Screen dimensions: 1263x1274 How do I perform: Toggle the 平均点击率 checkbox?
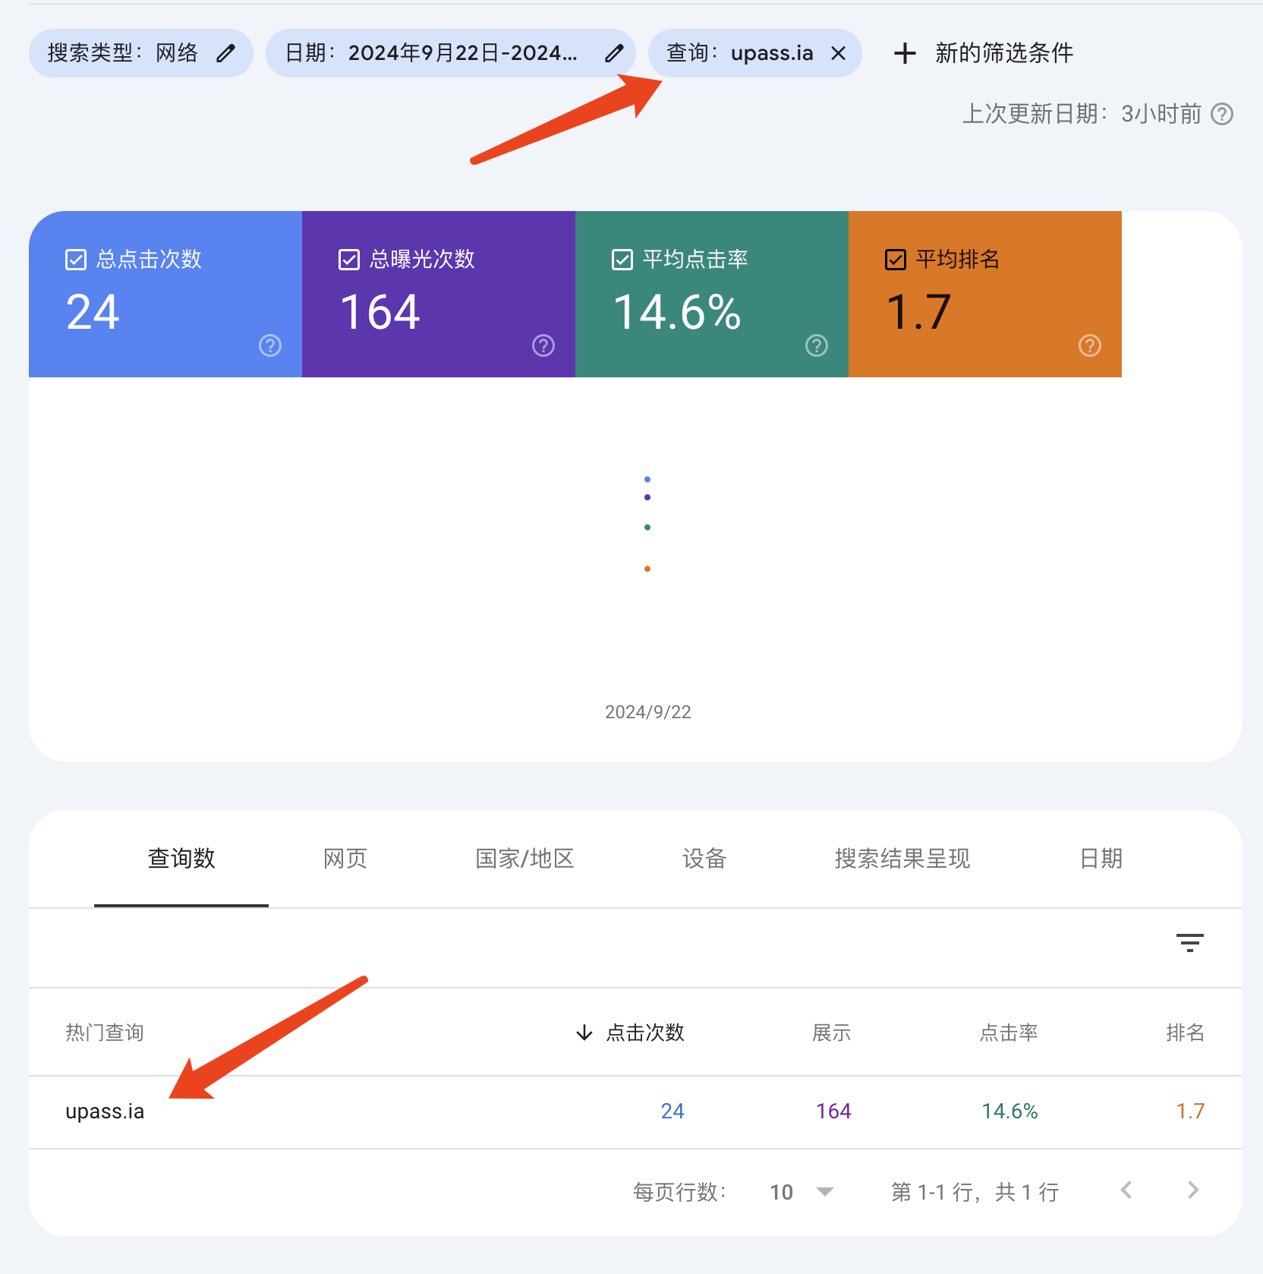tap(622, 260)
